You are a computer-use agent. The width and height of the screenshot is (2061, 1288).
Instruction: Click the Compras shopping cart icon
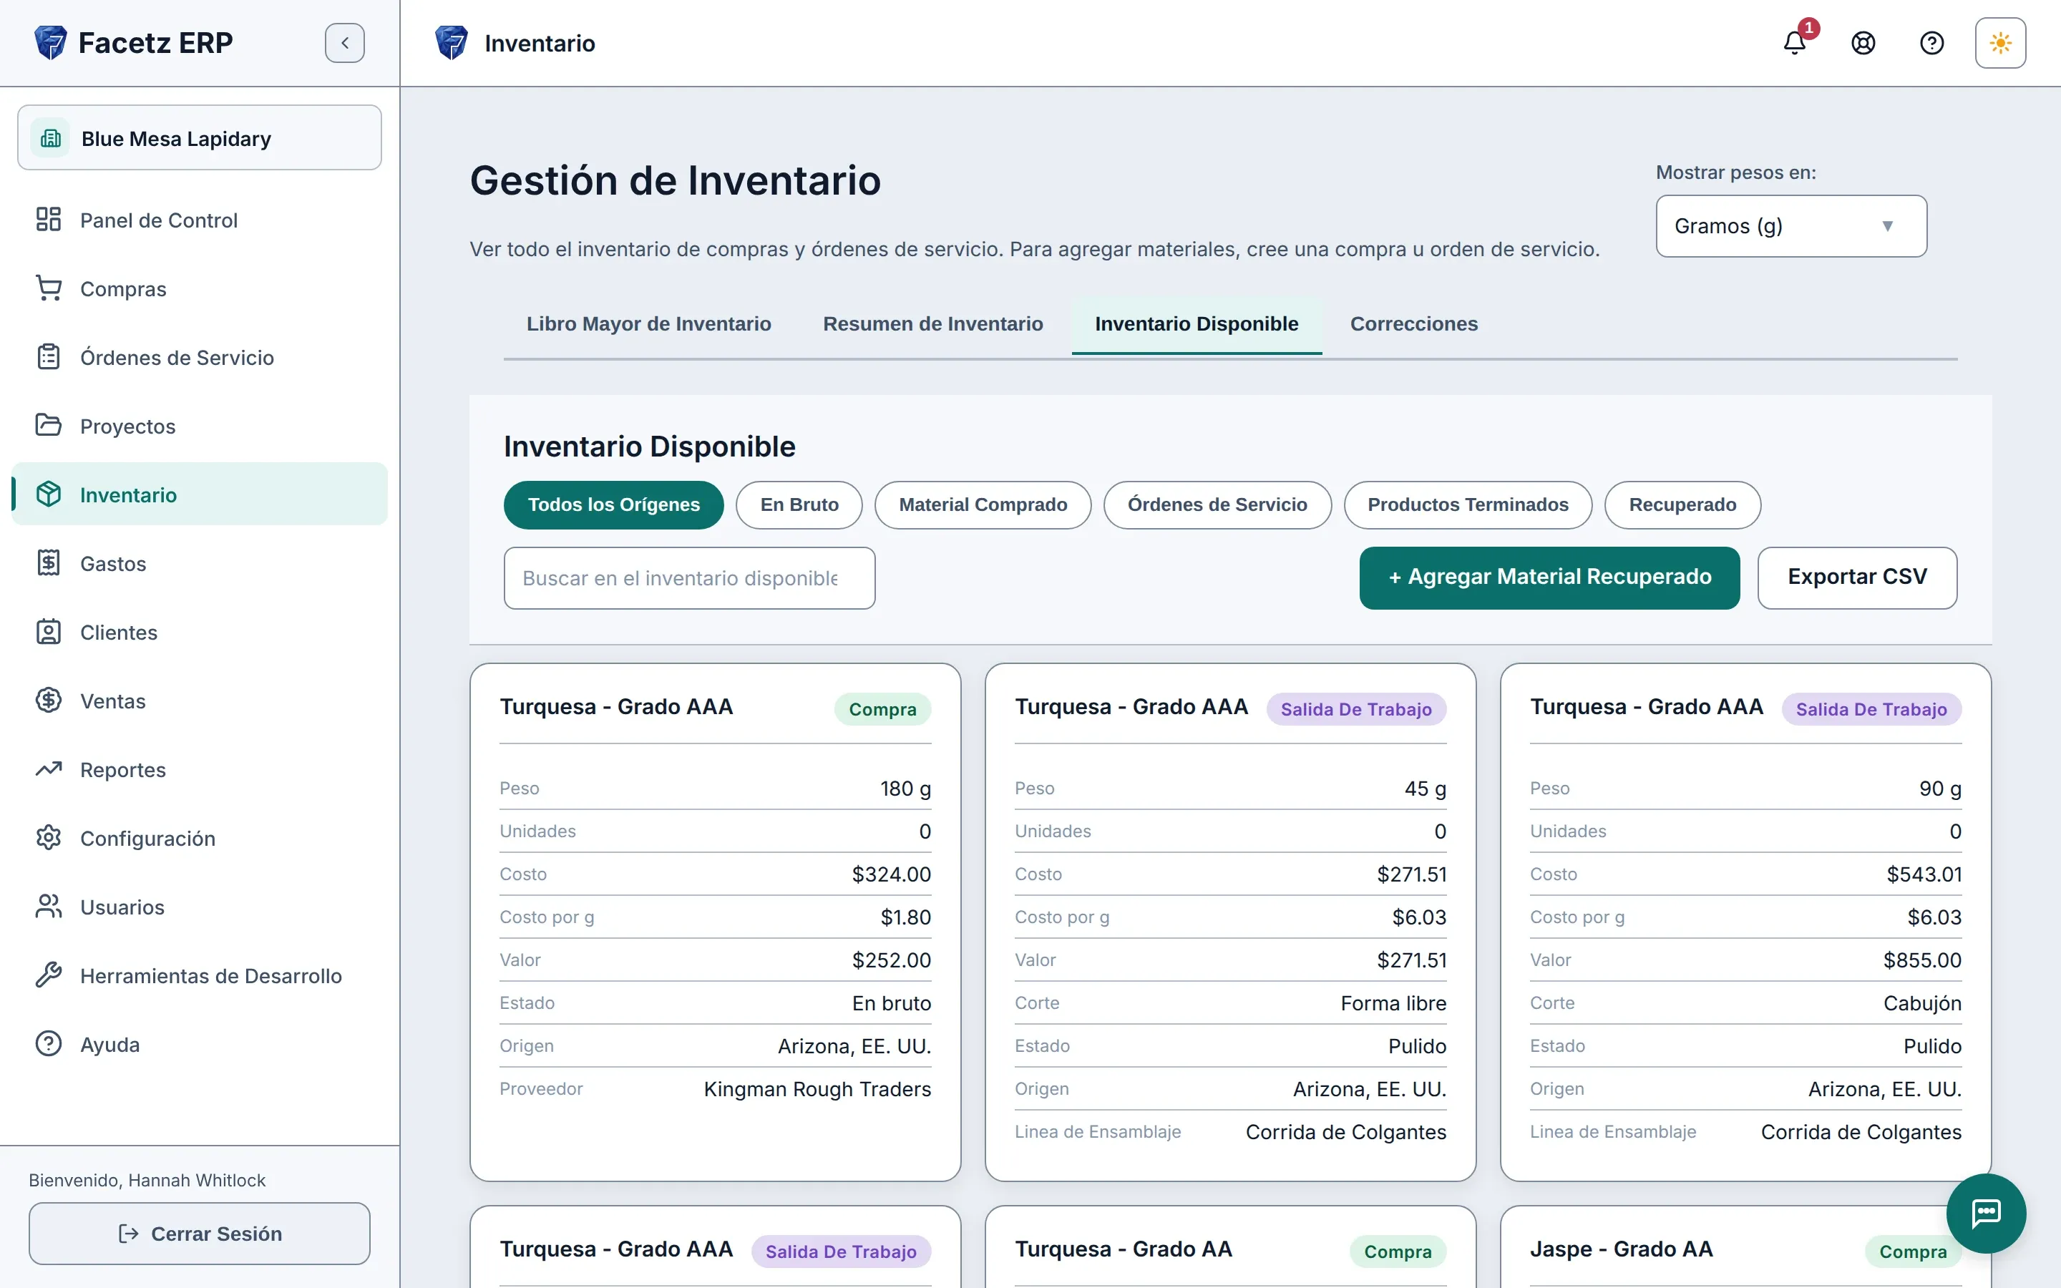[49, 288]
